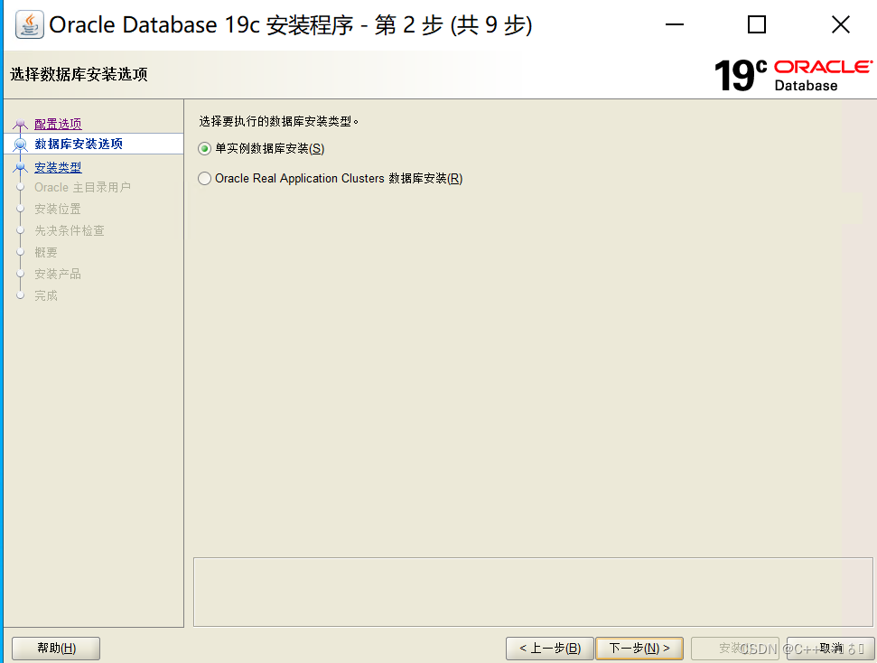Click the Java installer icon in title bar

(x=29, y=25)
